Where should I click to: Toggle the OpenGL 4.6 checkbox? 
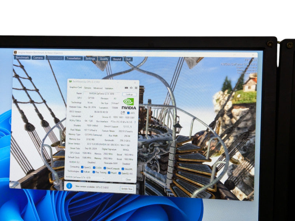click(x=119, y=173)
